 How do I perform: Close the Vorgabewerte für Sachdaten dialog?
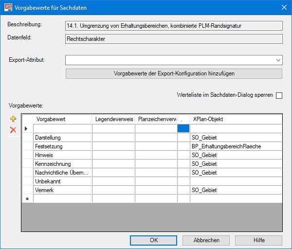pyautogui.click(x=284, y=7)
